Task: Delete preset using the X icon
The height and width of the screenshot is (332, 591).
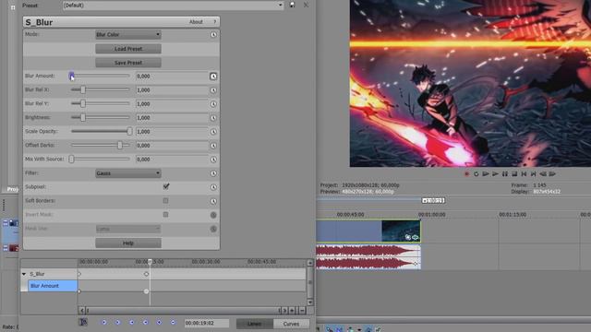Action: (x=306, y=5)
